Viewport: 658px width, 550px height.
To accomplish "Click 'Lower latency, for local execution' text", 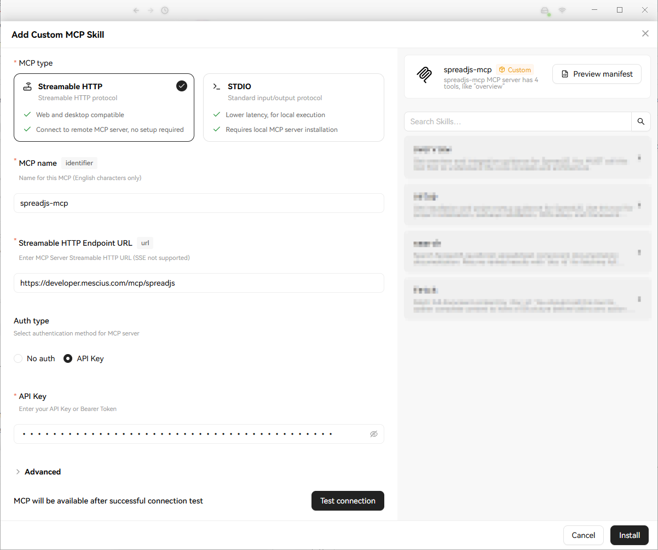I will 275,115.
